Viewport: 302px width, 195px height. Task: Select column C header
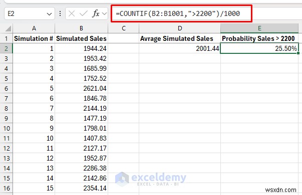[124, 28]
